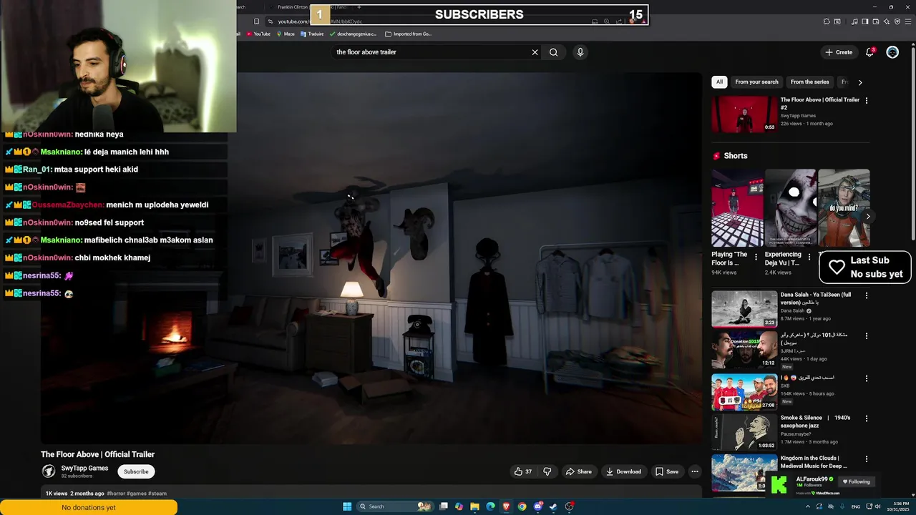Open File Explorer from the taskbar
The image size is (916, 515).
click(x=474, y=506)
